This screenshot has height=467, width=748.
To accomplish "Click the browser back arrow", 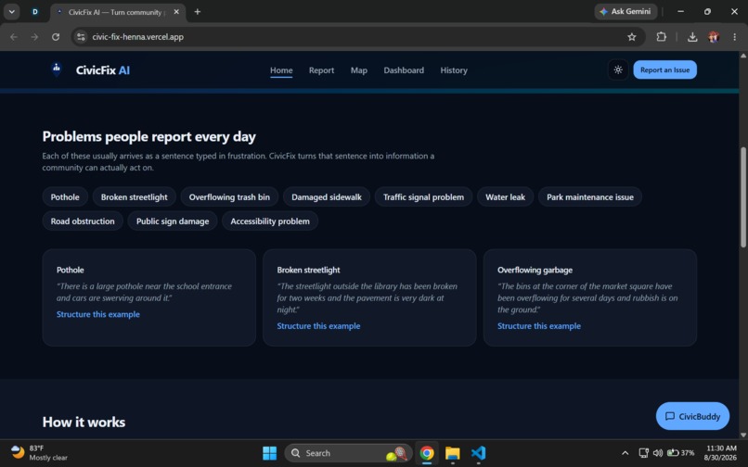I will tap(14, 37).
